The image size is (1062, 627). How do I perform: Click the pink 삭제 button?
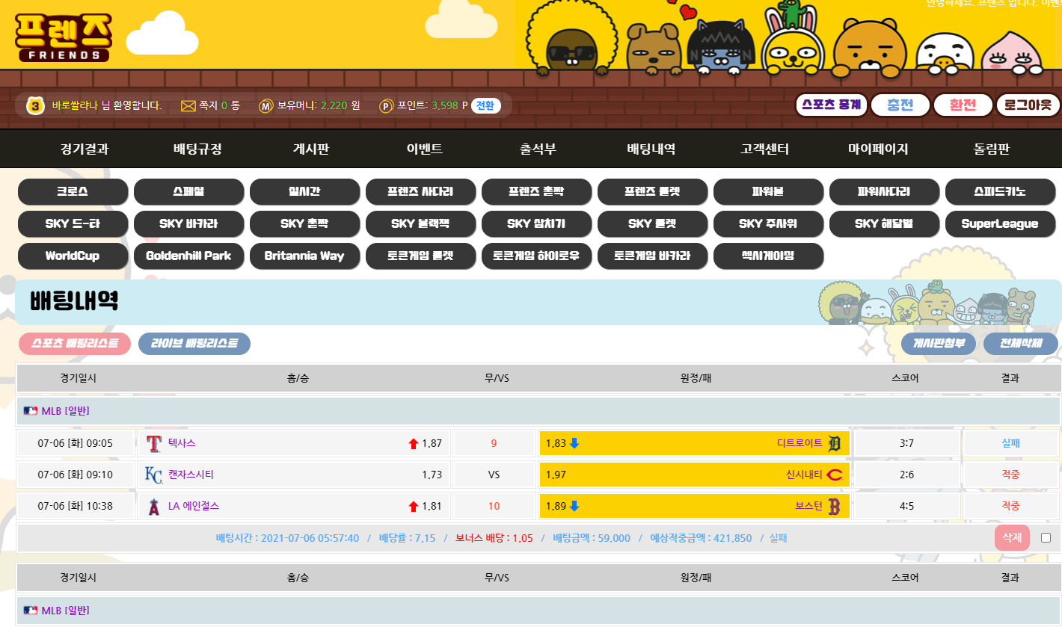(x=1012, y=537)
